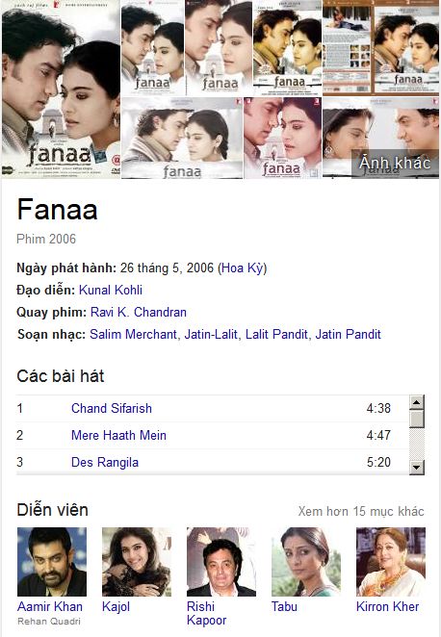Open Rishi Kapoor's photo thumbnail
441x637 pixels.
221,562
